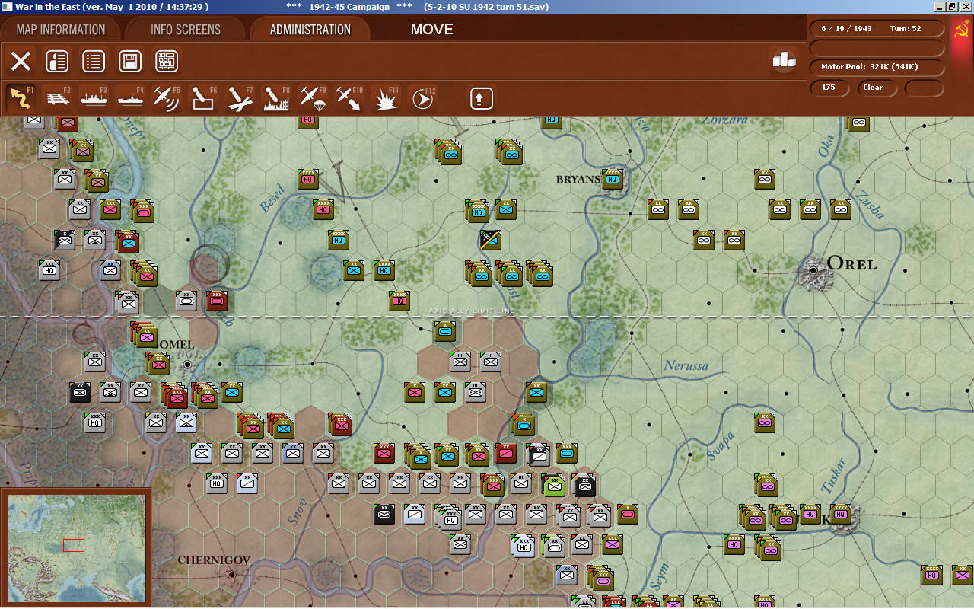Toggle the F6 bomb unit mode
974x609 pixels.
(203, 97)
